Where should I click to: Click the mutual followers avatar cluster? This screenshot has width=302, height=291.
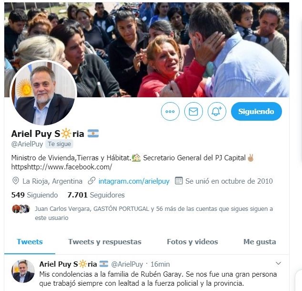21,208
